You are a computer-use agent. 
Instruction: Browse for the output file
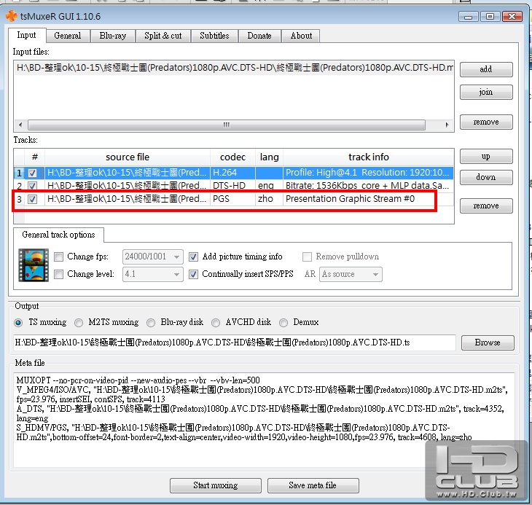[488, 342]
